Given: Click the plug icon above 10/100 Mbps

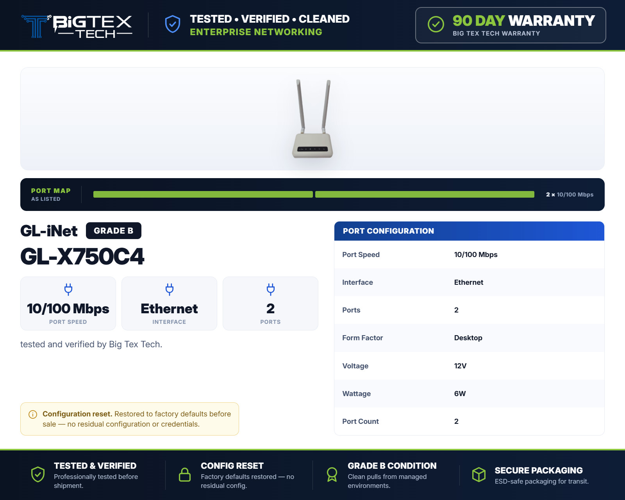Looking at the screenshot, I should pyautogui.click(x=68, y=289).
